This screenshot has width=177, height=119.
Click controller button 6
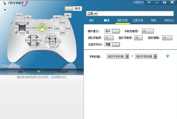pos(57,18)
